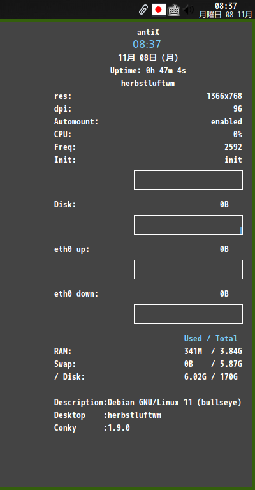Click the disk I/O graph box
Screen dimensions: 255x490
click(x=188, y=225)
